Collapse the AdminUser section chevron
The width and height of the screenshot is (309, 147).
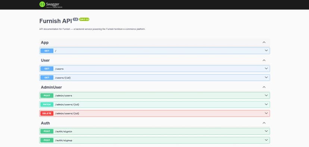[264, 87]
